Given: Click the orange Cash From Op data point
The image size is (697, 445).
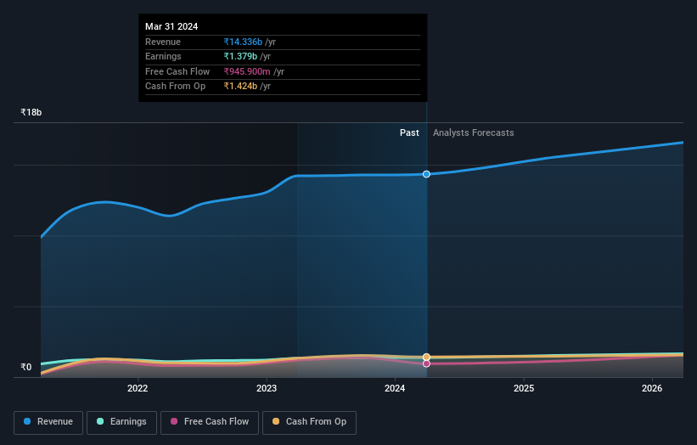Looking at the screenshot, I should (426, 357).
